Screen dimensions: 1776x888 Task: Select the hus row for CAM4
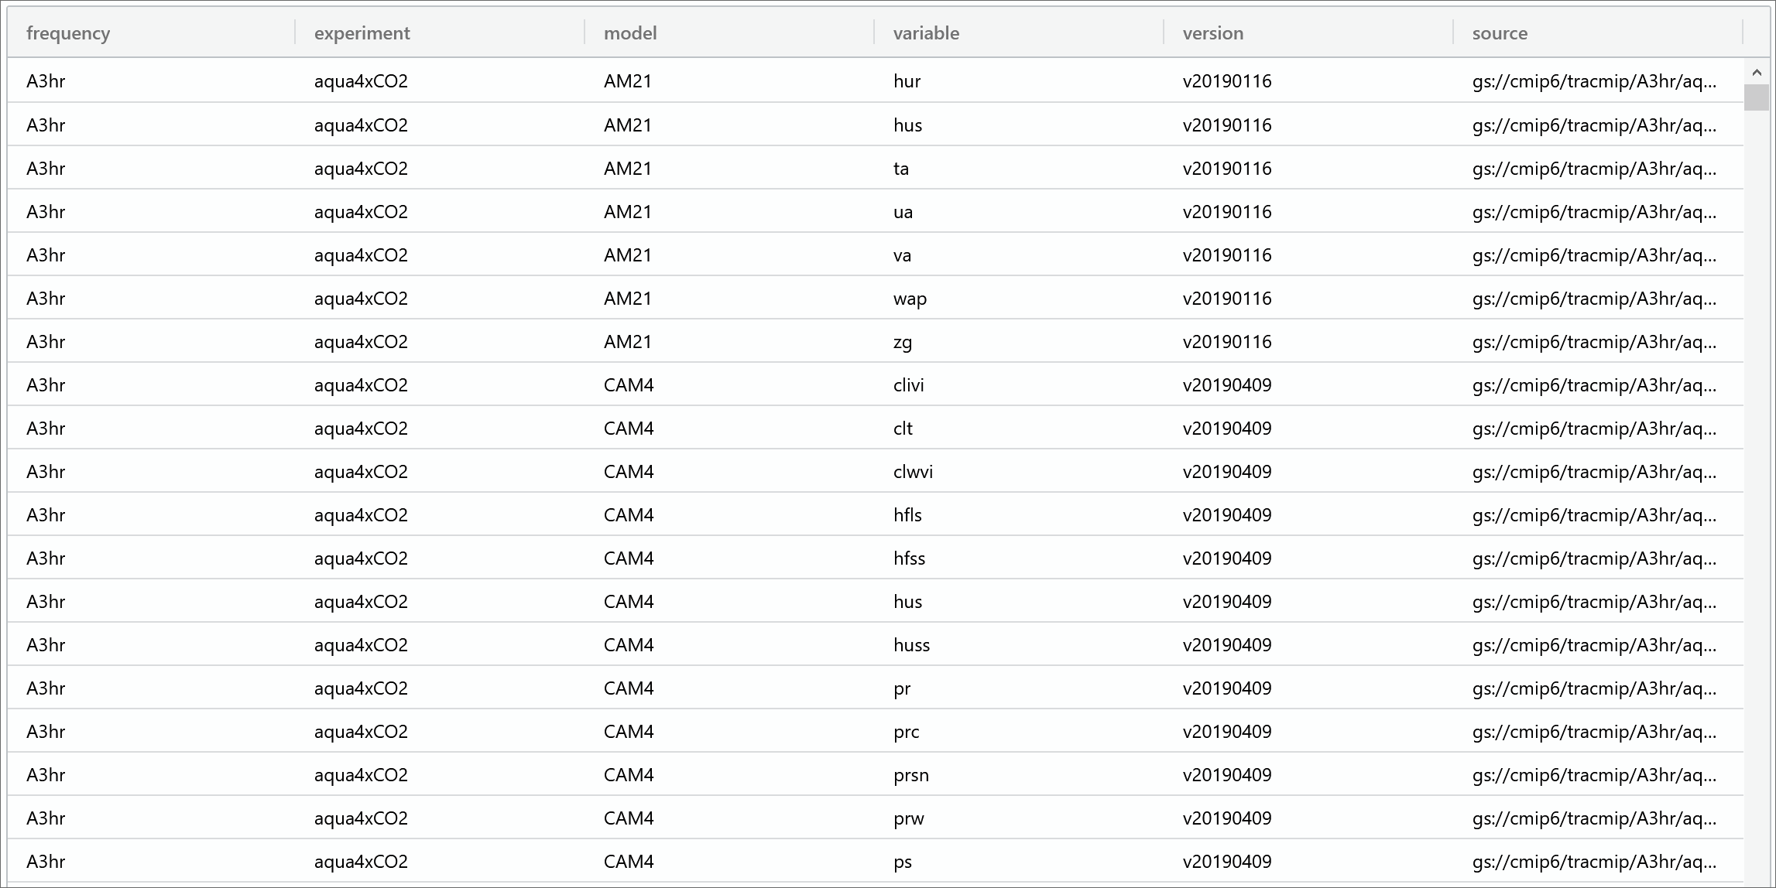pyautogui.click(x=887, y=600)
